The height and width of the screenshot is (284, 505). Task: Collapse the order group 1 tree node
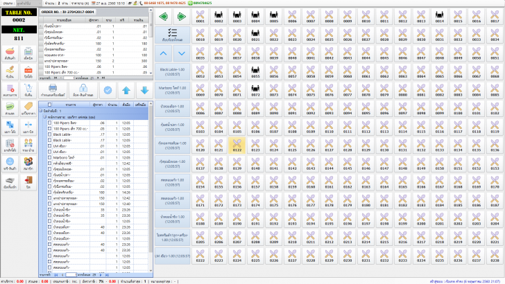tap(41, 111)
